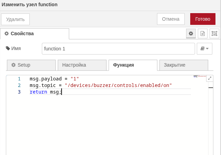This screenshot has width=221, height=155.
Task: Click the return msg code line
Action: pyautogui.click(x=45, y=92)
